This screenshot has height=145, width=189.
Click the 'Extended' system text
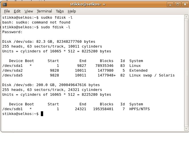(x=138, y=71)
